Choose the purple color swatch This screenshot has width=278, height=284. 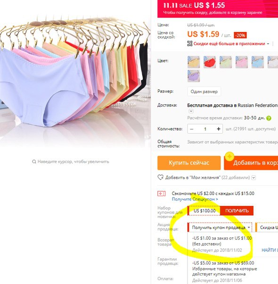[194, 76]
